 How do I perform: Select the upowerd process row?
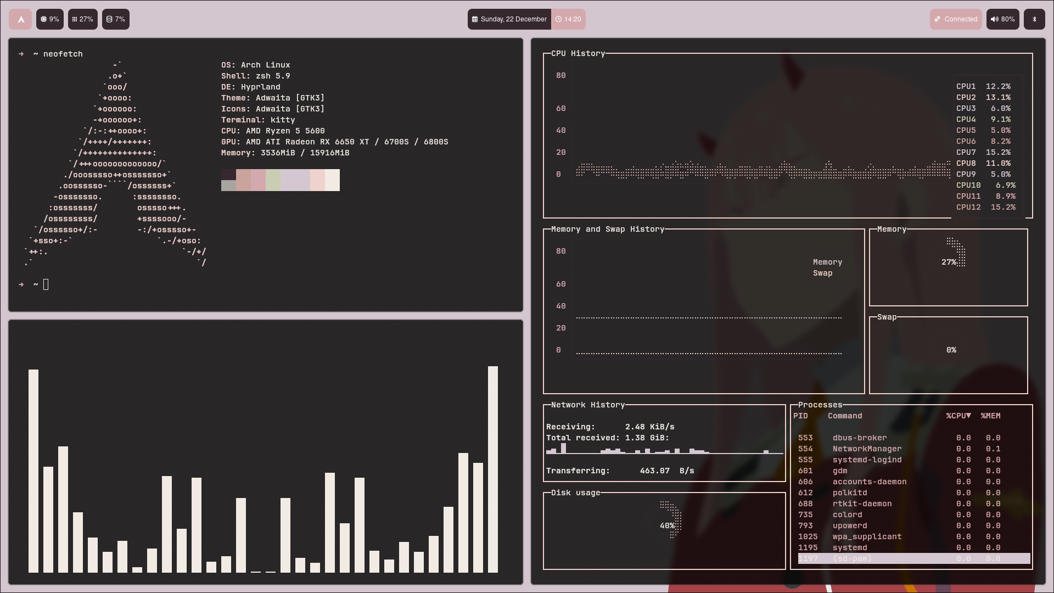click(x=914, y=526)
